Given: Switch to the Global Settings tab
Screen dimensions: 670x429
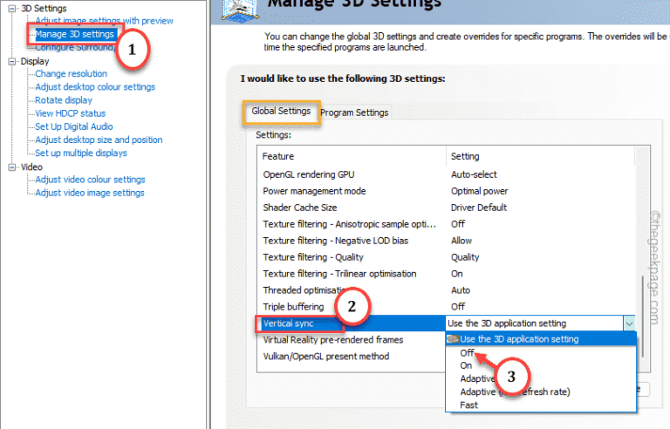Looking at the screenshot, I should (281, 112).
